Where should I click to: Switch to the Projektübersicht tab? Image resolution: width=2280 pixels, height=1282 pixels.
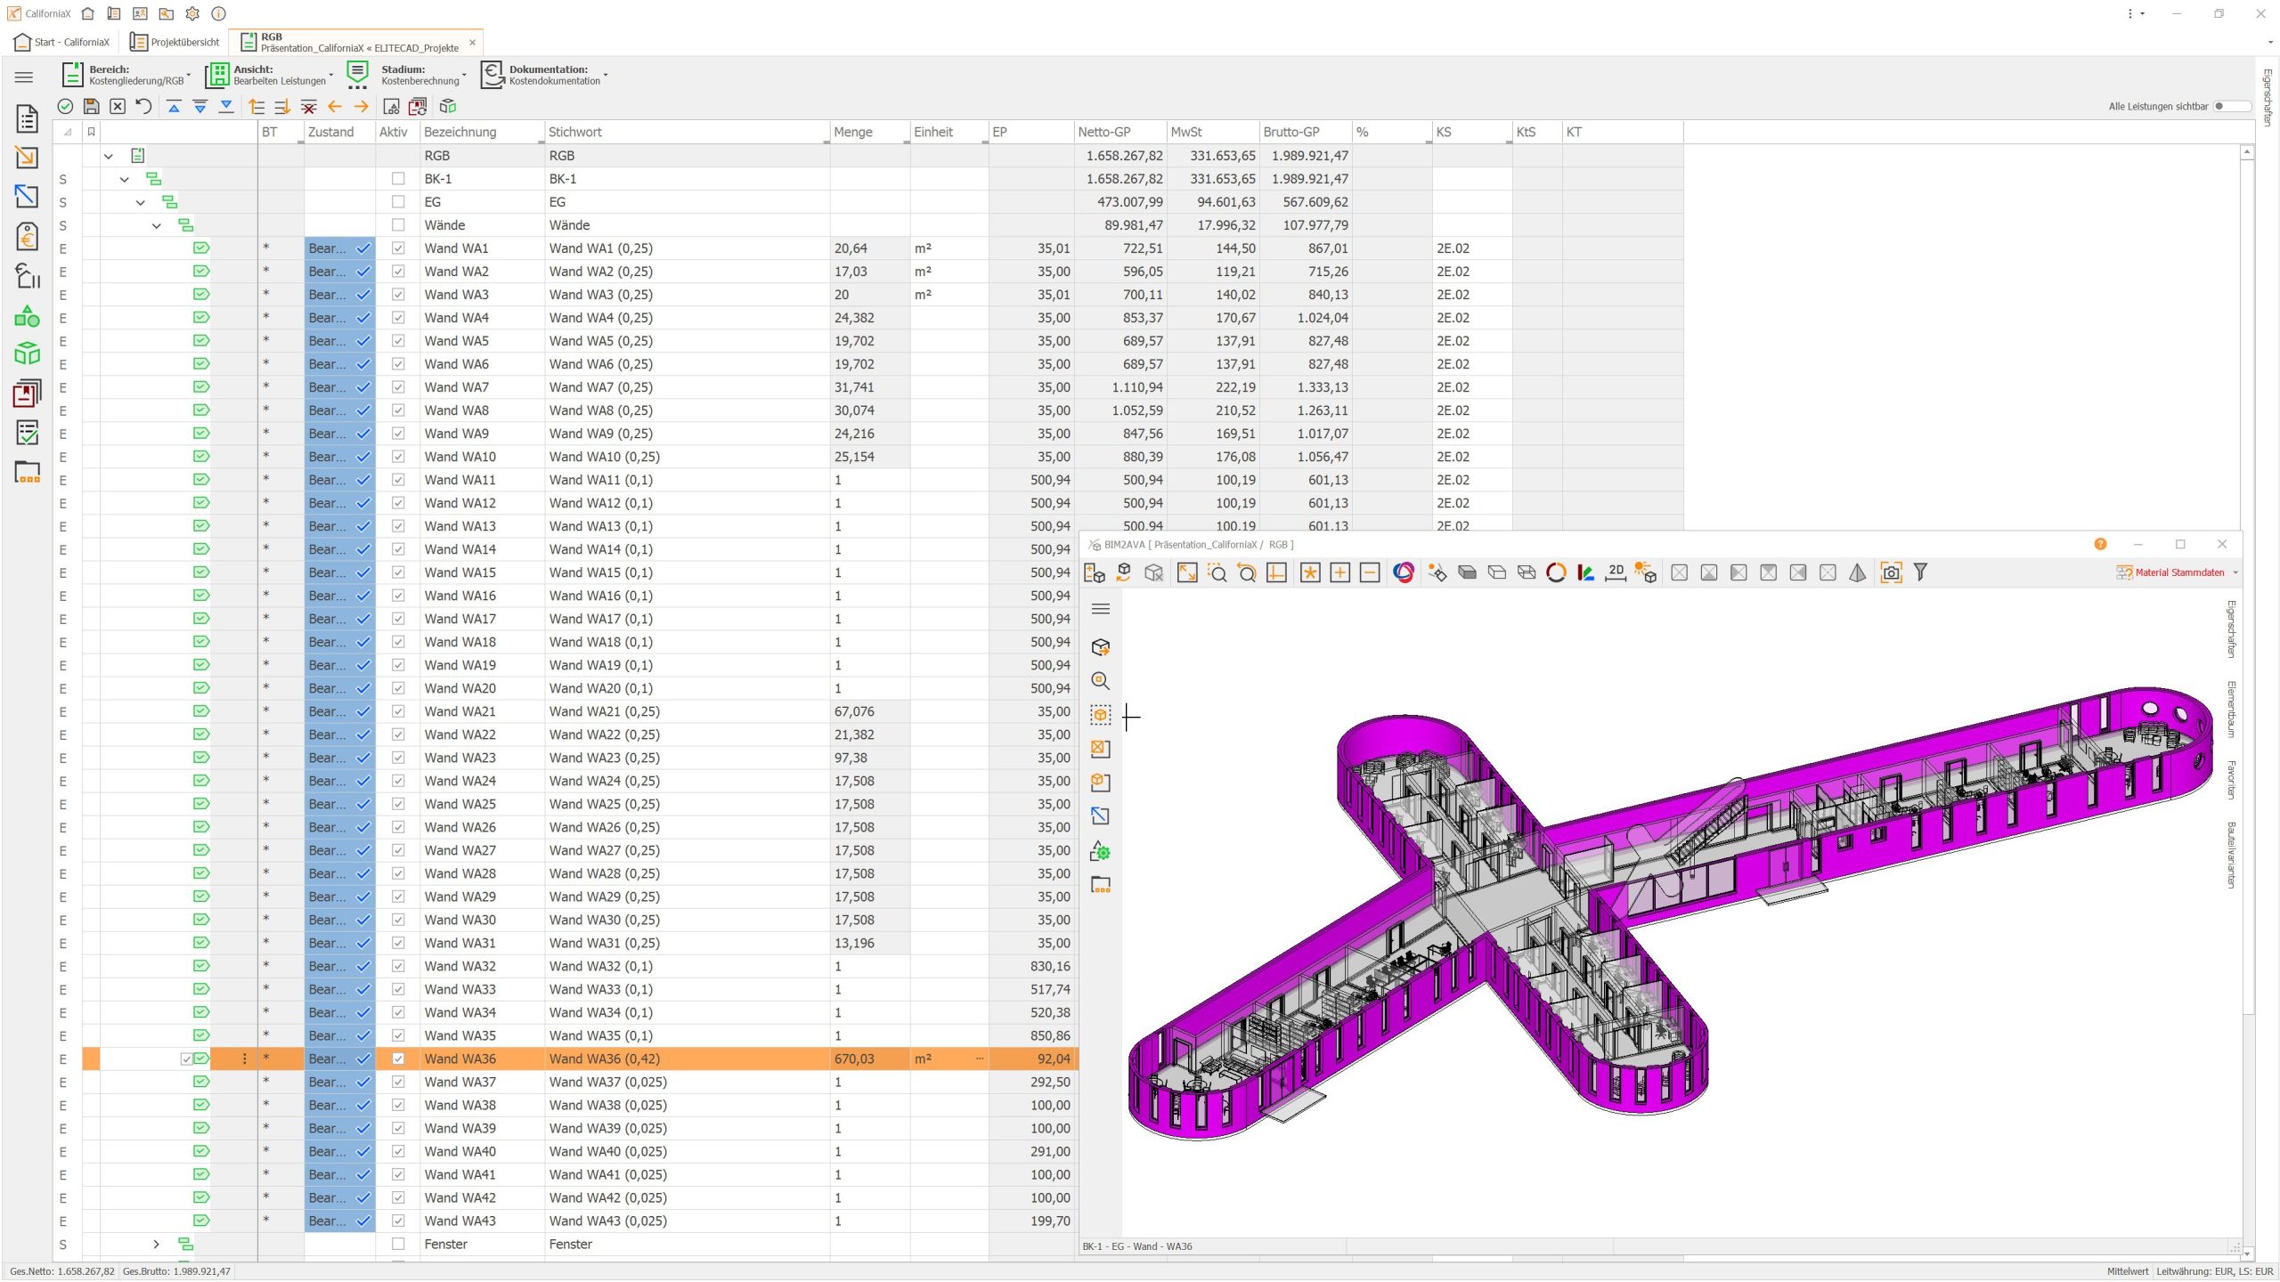pyautogui.click(x=175, y=41)
